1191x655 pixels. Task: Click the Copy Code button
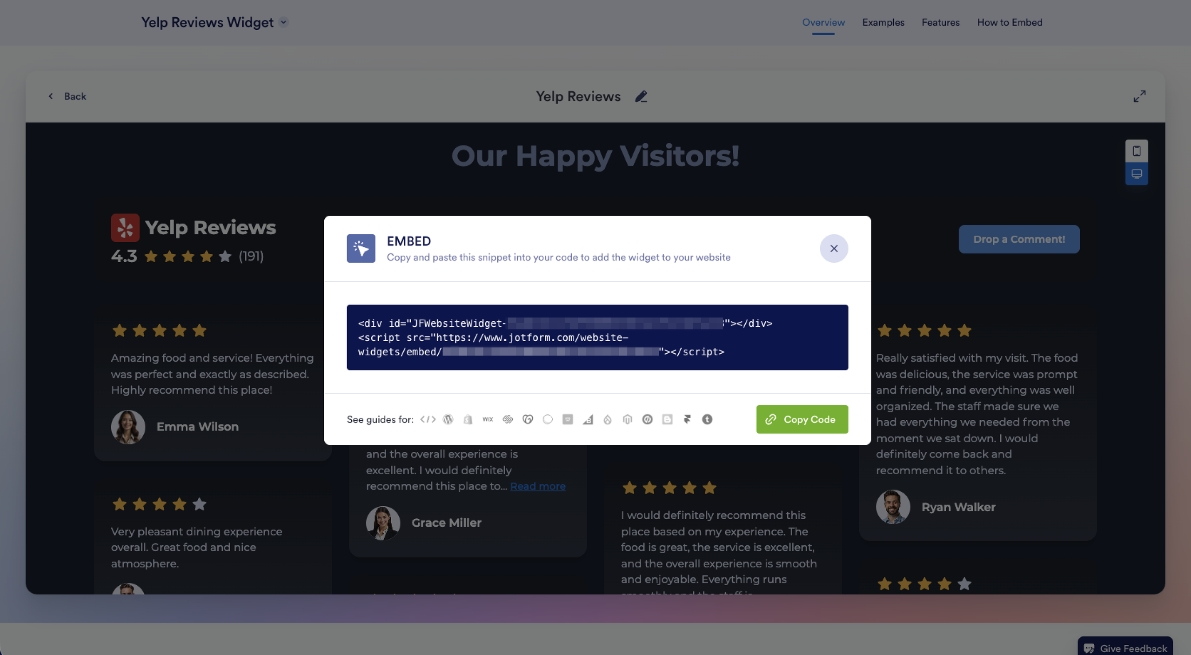click(802, 419)
